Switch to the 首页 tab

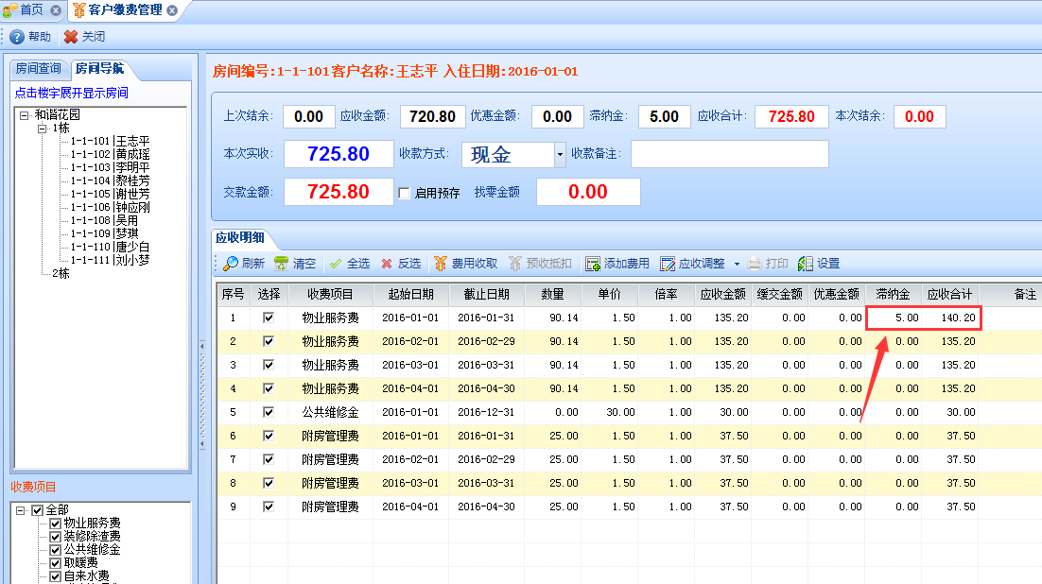click(x=31, y=10)
